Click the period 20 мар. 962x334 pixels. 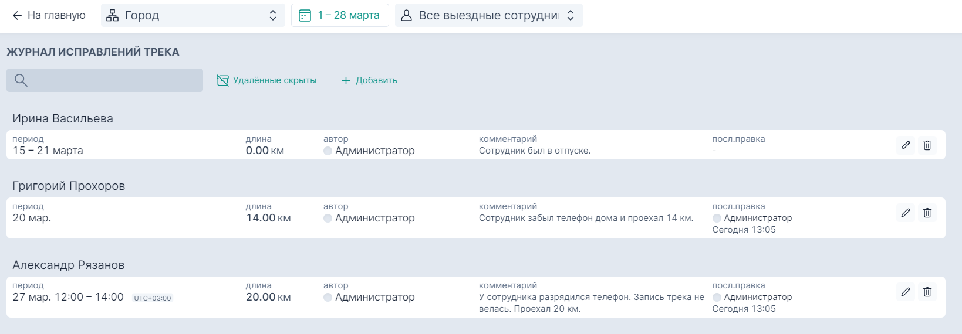click(32, 218)
